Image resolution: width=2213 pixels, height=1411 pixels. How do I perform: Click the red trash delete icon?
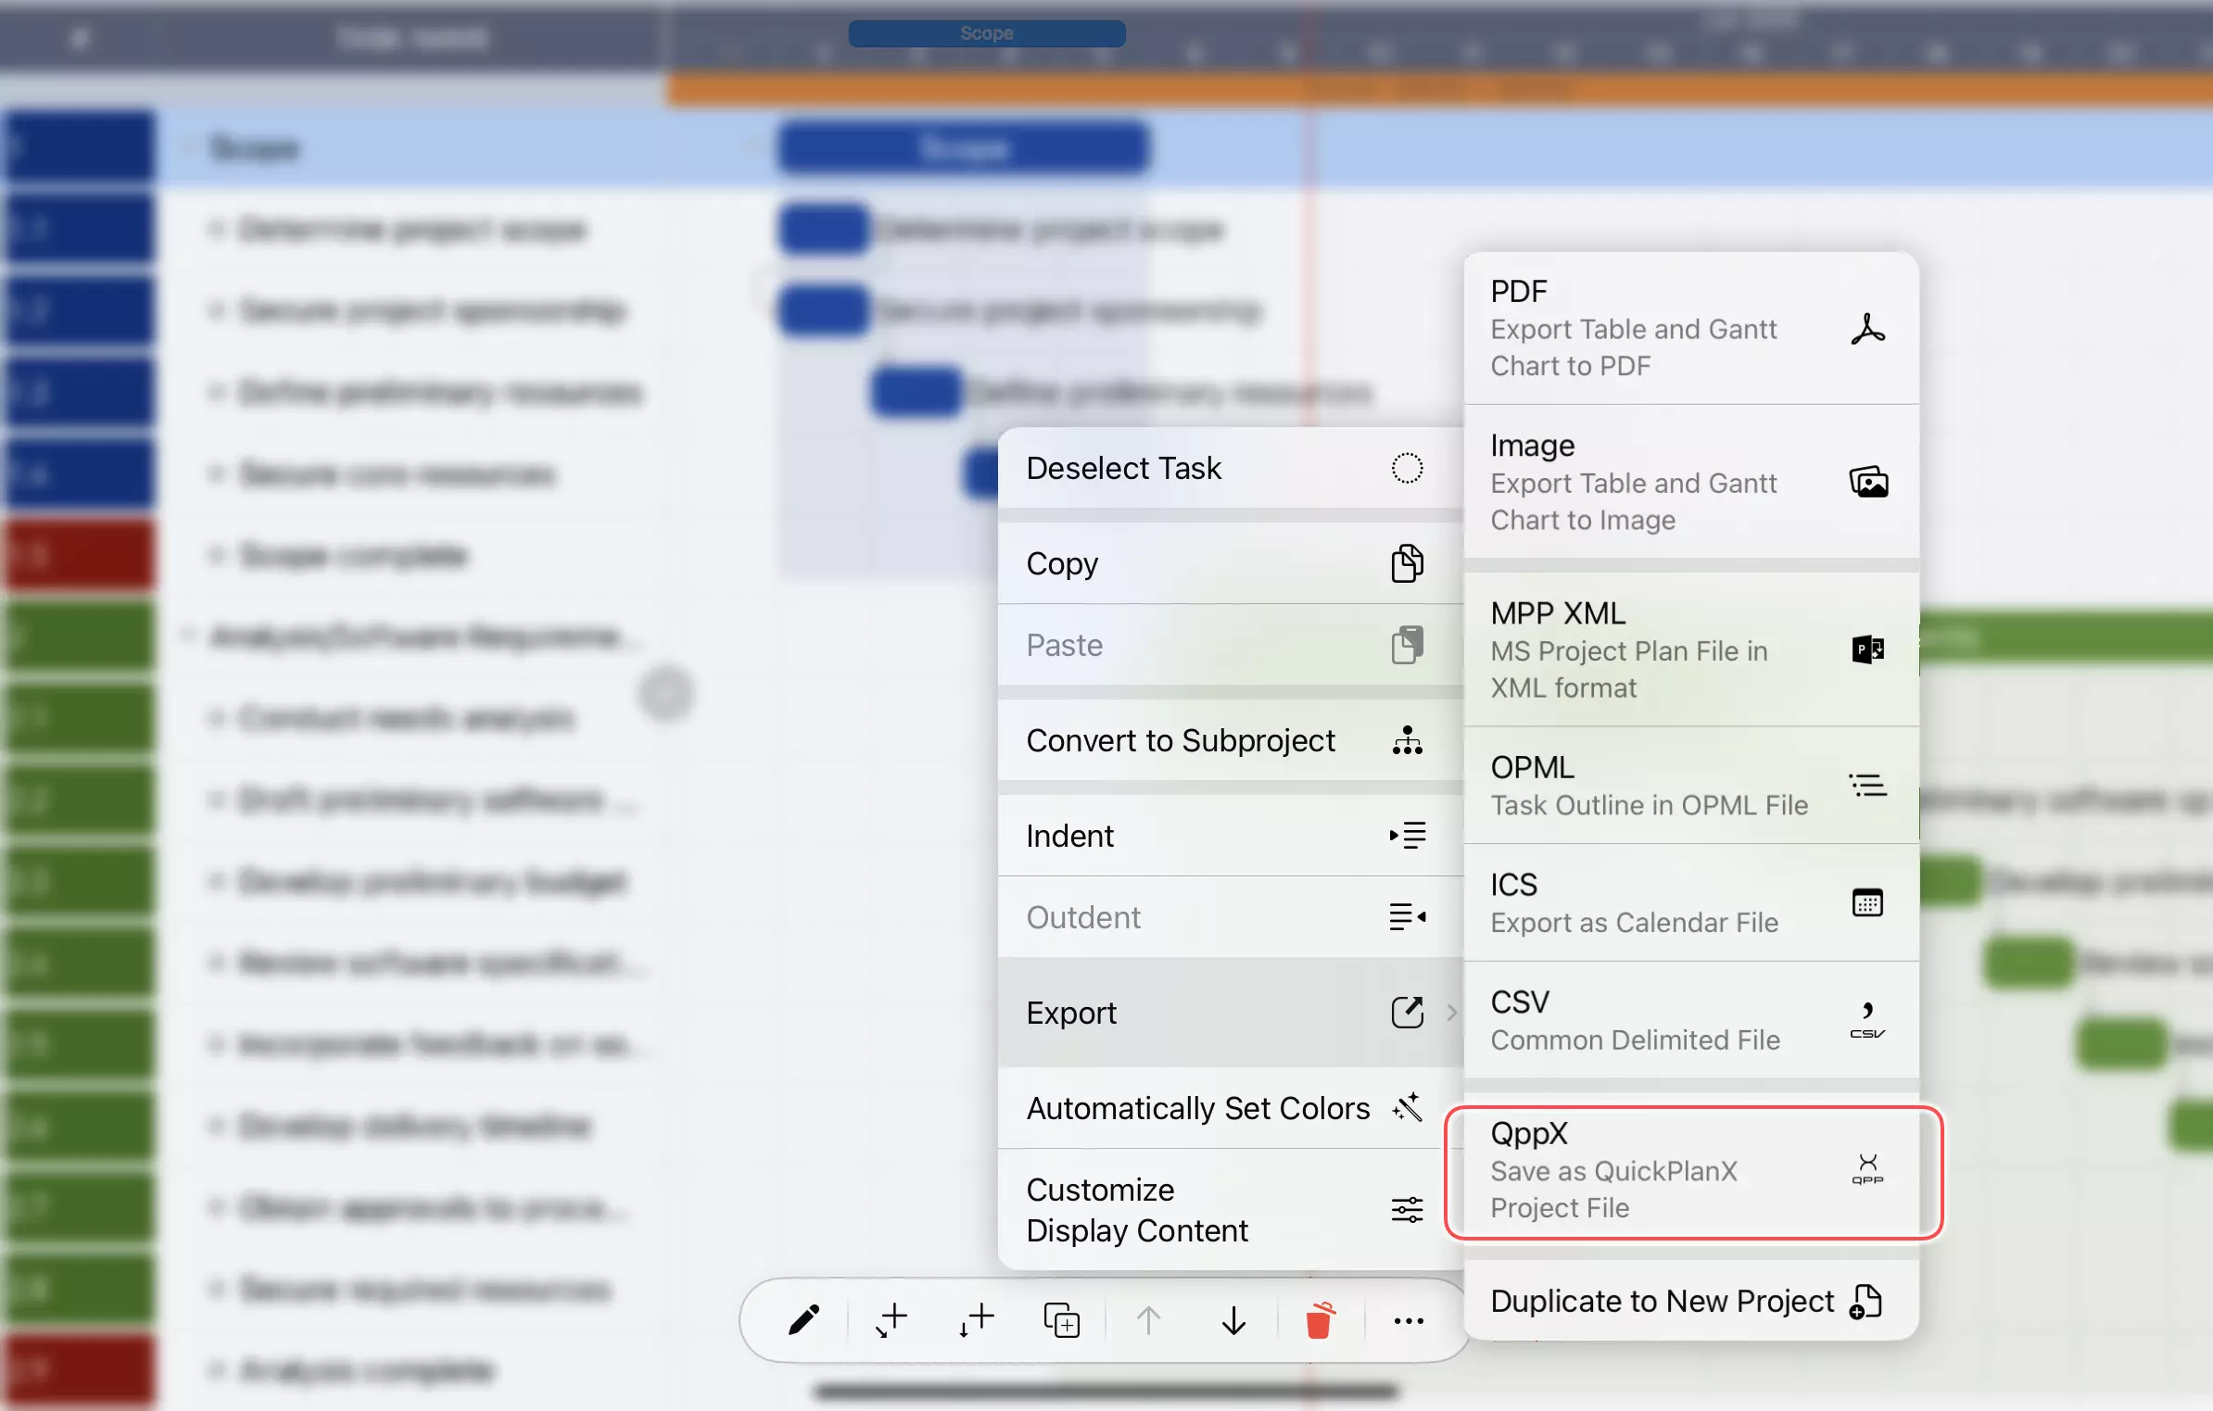point(1319,1320)
